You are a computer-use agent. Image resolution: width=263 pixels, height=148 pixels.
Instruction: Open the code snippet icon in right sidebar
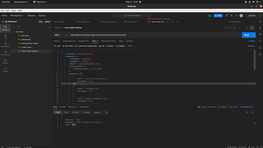coord(260,41)
